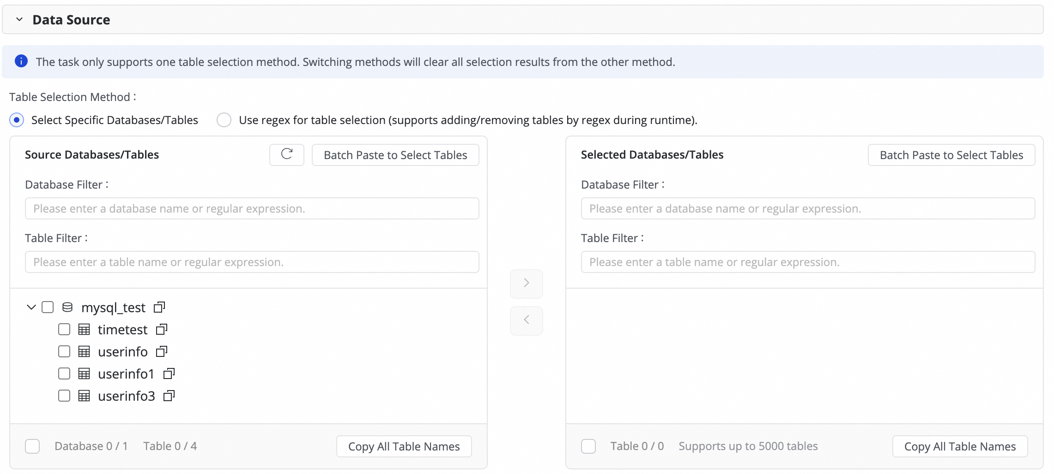Screen dimensions: 1054x474
Task: Click Copy All Table Names in Selected panel
Action: (960, 446)
